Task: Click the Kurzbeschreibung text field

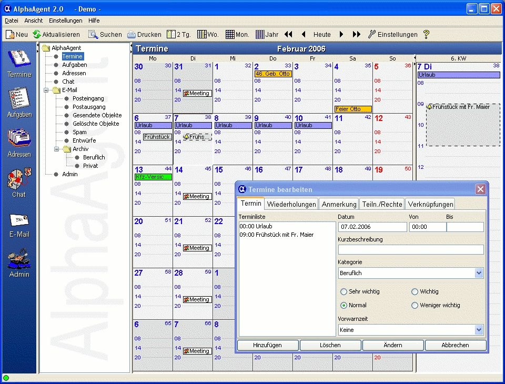Action: [x=411, y=249]
